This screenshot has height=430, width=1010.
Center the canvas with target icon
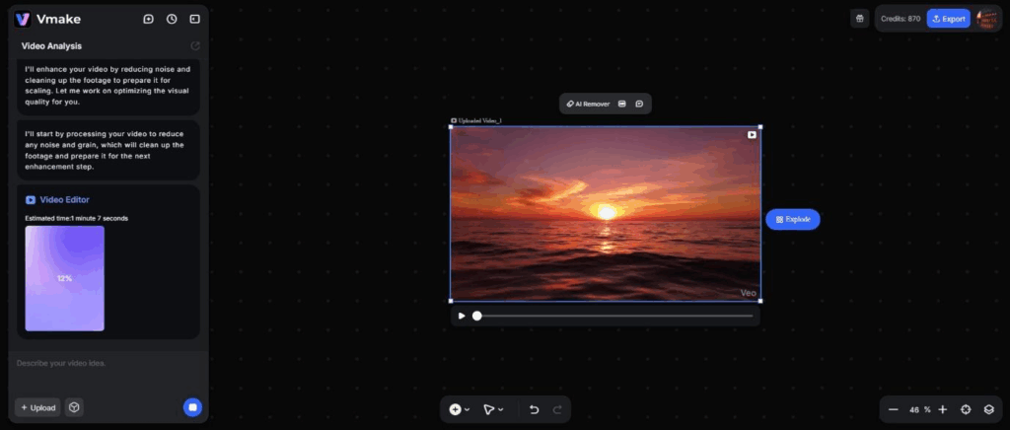point(966,409)
